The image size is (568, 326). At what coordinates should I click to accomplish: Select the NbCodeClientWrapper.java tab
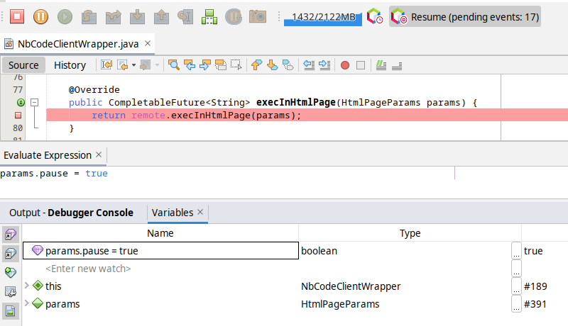tap(78, 44)
